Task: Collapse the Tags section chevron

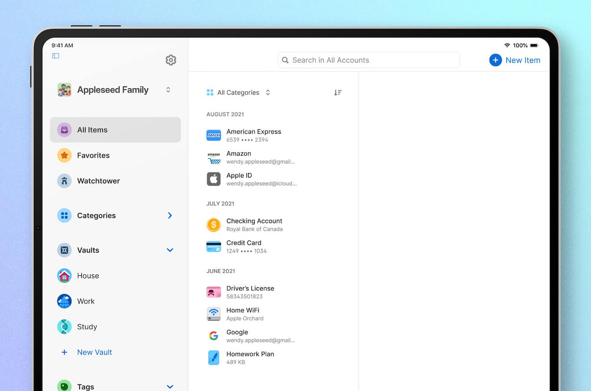Action: pos(170,386)
